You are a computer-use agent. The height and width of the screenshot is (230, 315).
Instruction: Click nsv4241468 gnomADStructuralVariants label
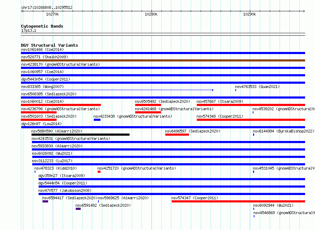174,109
